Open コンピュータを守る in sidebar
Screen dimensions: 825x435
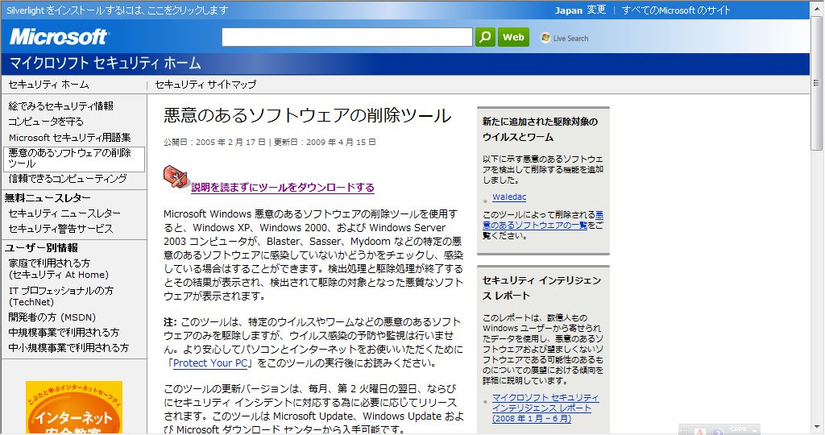(46, 122)
